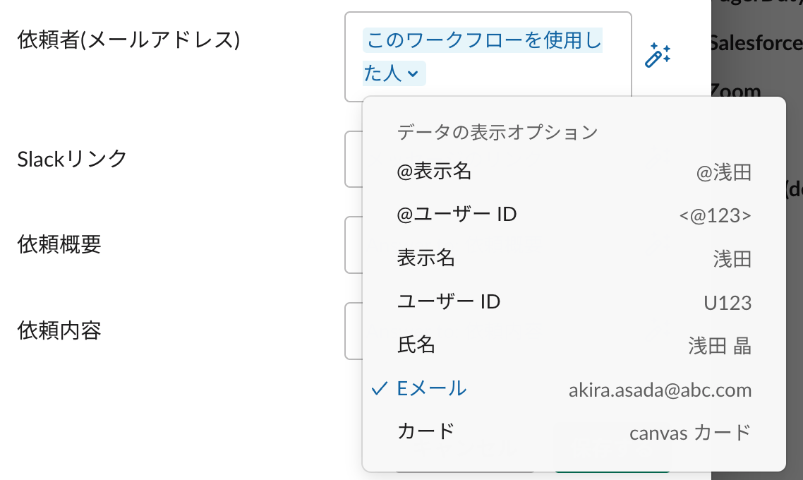Choose the カード canvas card option

(574, 432)
